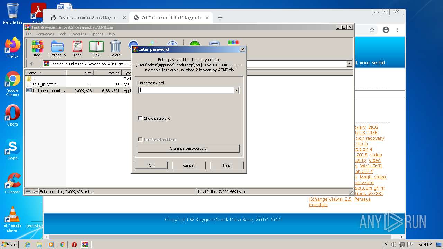Close the Enter password dialog

tap(243, 49)
